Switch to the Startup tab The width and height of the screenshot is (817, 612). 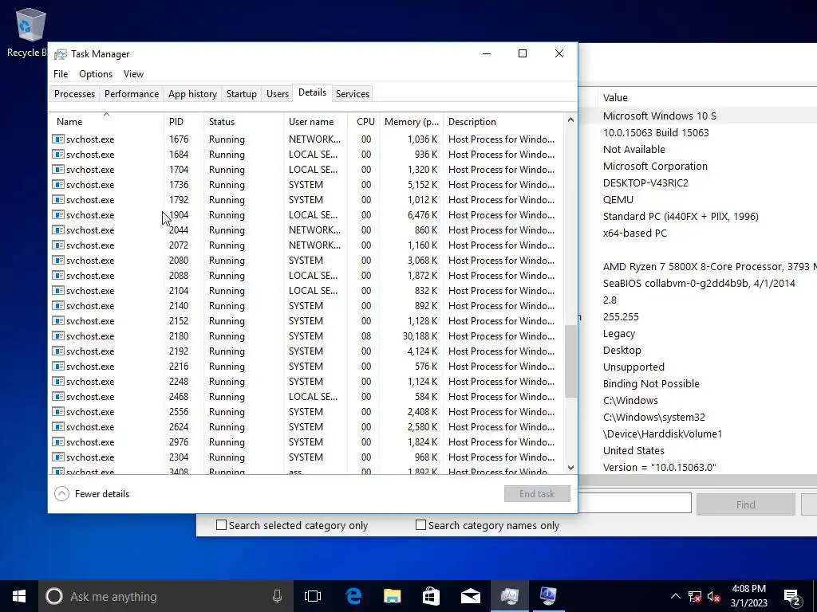241,94
